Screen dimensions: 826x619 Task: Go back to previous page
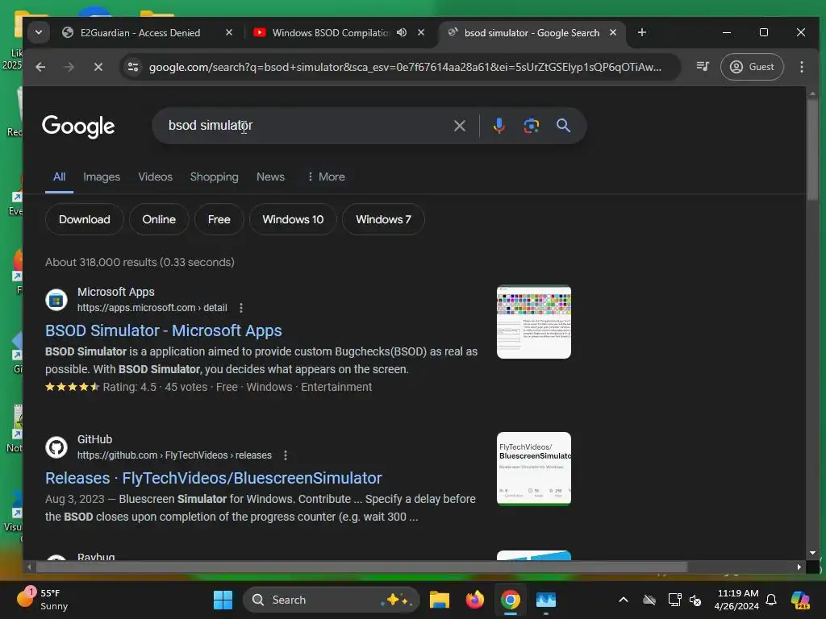[40, 67]
